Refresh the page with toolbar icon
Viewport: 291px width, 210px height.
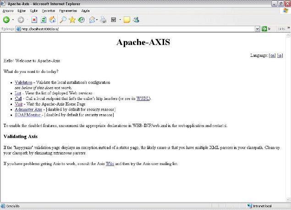click(44, 20)
